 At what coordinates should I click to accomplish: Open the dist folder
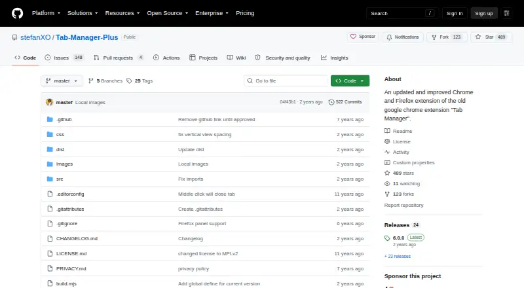point(60,149)
